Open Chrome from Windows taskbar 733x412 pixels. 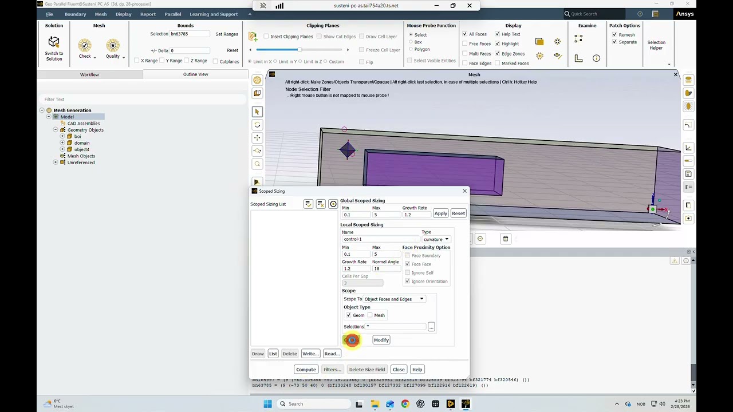(x=405, y=404)
